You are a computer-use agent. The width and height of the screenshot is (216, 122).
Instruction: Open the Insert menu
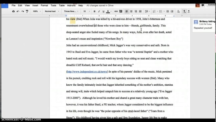(x=35, y=5)
